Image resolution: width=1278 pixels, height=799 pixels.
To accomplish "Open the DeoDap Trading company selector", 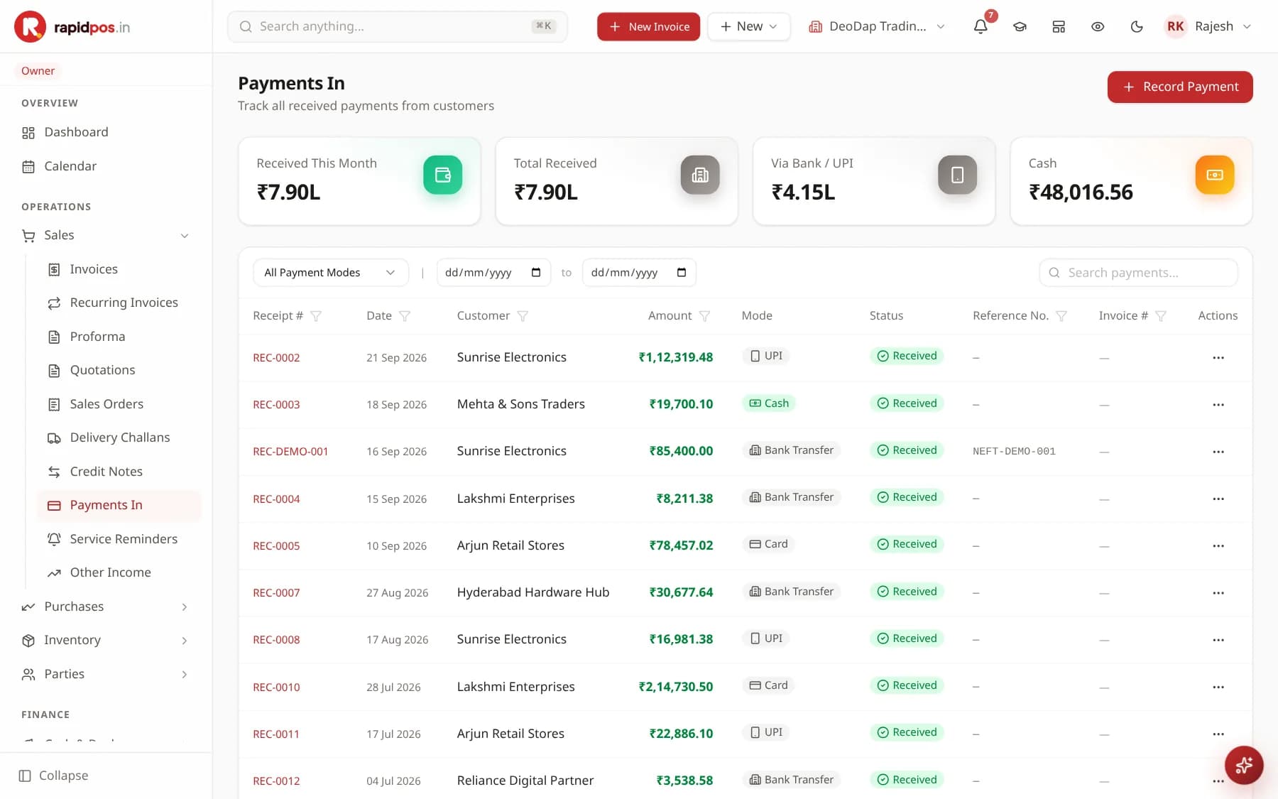I will [877, 26].
